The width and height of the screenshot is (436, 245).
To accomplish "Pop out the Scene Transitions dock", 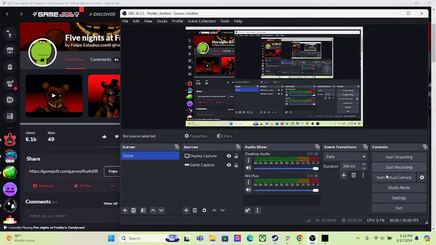I will coord(365,147).
